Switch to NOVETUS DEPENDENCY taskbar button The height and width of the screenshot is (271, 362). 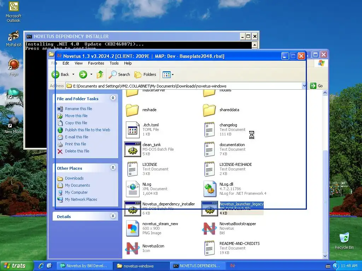tap(198, 266)
